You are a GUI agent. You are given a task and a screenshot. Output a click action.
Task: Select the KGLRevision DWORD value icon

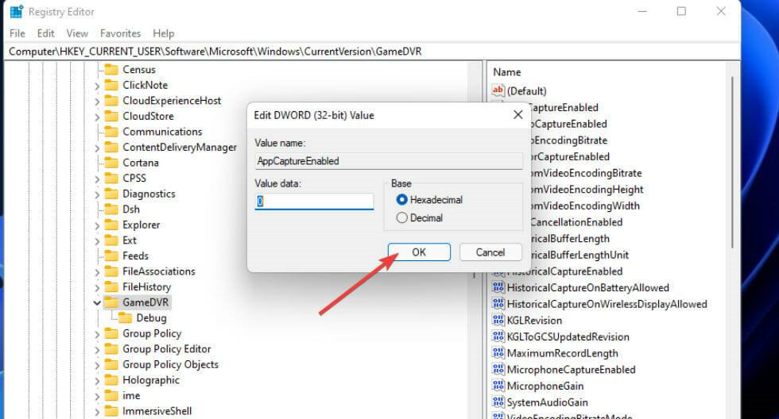pos(498,321)
